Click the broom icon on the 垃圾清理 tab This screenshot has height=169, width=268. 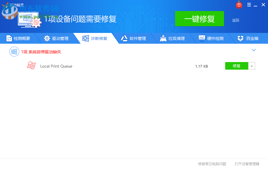pyautogui.click(x=163, y=38)
